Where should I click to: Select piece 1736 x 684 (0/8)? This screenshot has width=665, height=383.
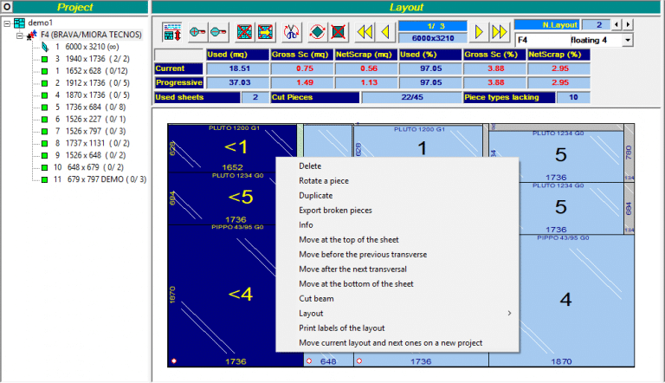click(90, 107)
